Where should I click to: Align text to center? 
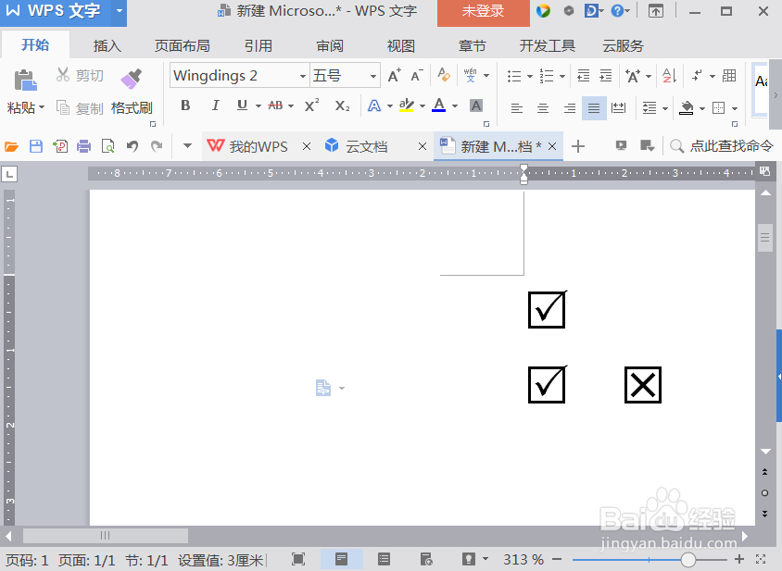(x=543, y=108)
